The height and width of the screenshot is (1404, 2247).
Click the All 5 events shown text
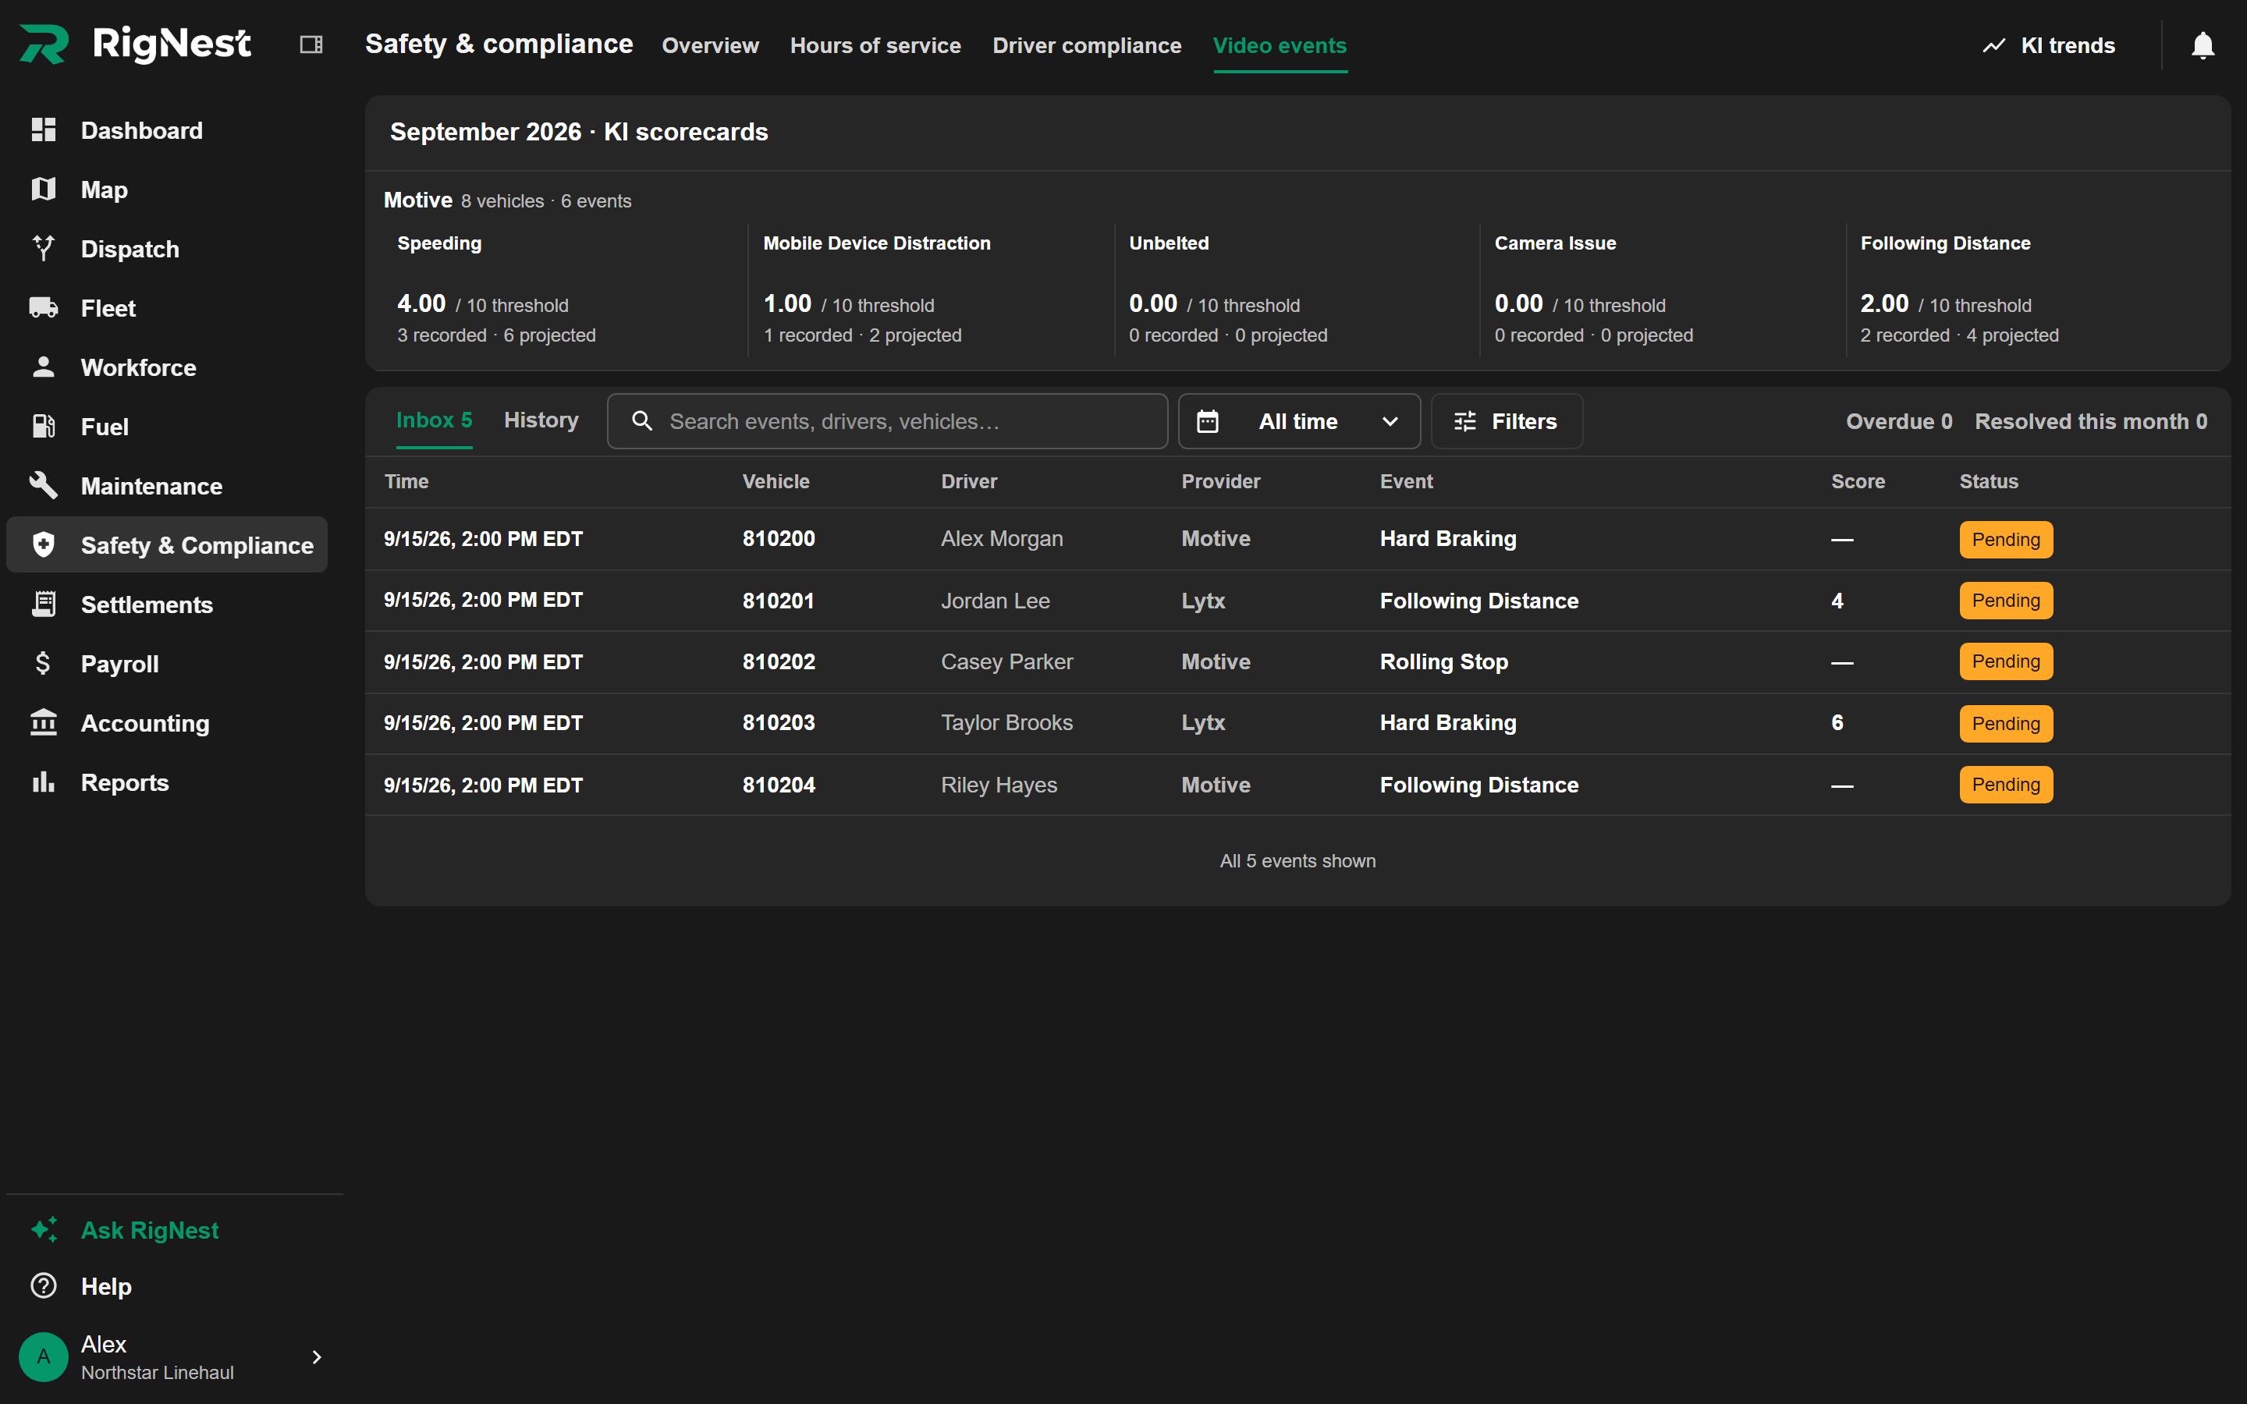click(1297, 861)
